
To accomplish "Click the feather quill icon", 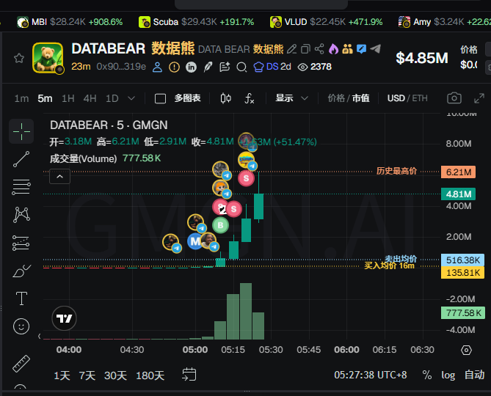I will pyautogui.click(x=208, y=67).
